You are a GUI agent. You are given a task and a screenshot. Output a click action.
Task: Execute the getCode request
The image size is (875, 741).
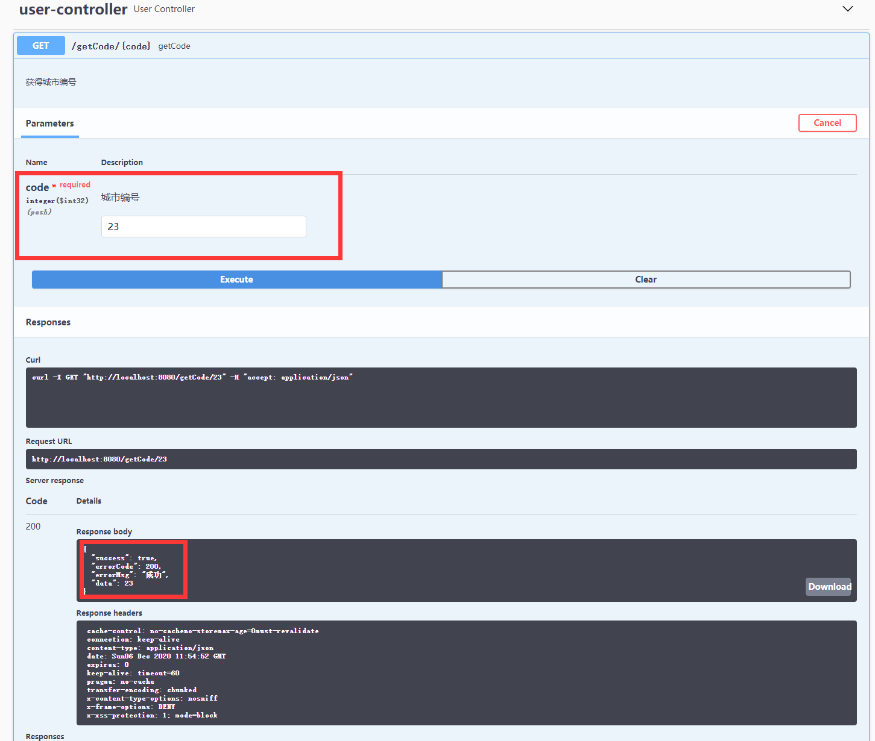pos(236,279)
